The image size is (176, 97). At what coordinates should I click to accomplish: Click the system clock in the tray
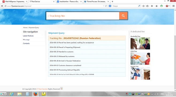[x=169, y=94]
